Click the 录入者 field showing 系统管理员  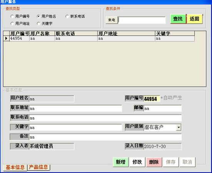click(52, 146)
